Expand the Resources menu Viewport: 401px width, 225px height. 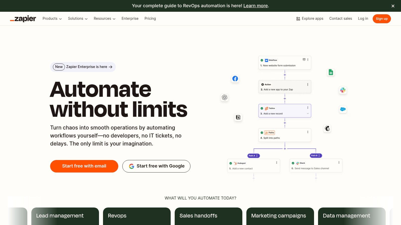click(x=104, y=18)
